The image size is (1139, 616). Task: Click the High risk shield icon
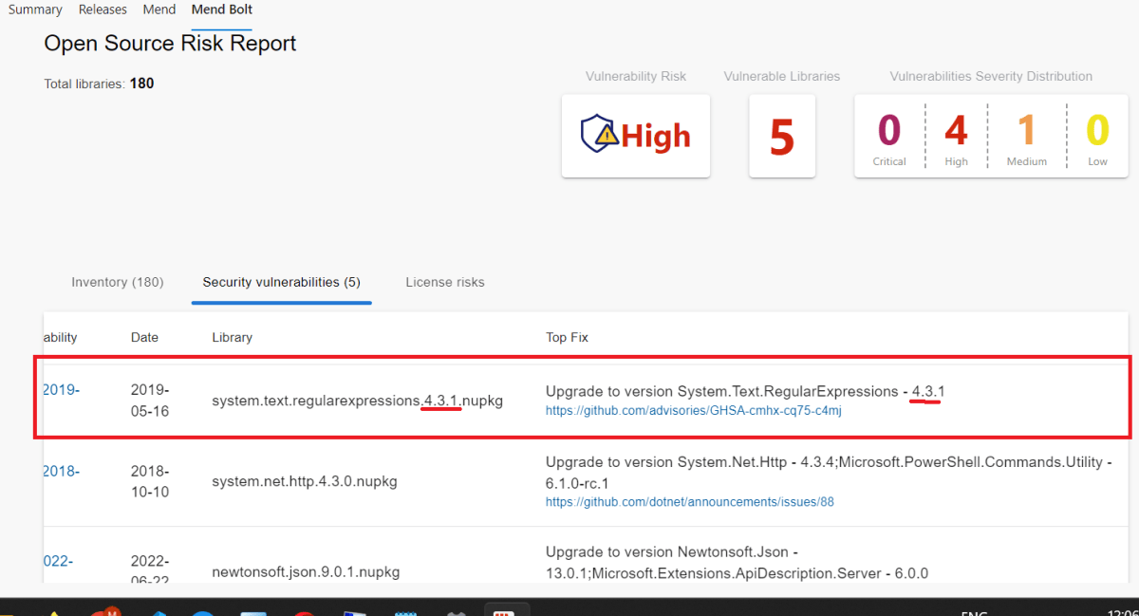point(600,135)
